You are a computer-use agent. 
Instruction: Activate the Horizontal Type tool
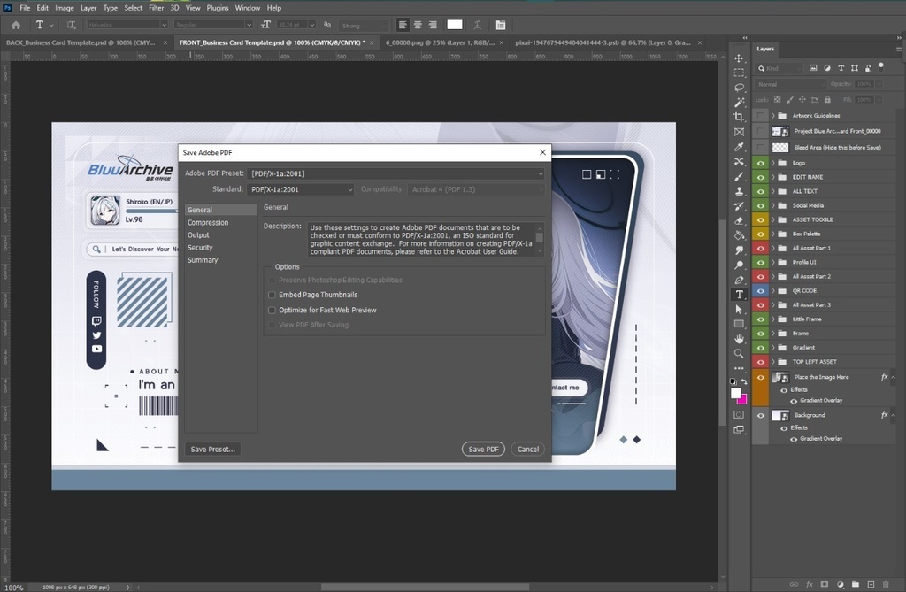[x=739, y=295]
